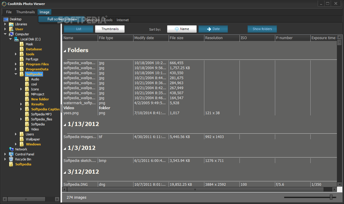The height and width of the screenshot is (204, 344).
Task: Sort files by Name
Action: point(182,29)
